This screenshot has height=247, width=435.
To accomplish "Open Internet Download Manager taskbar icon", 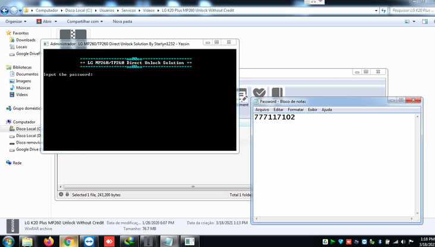I will coord(130,242).
